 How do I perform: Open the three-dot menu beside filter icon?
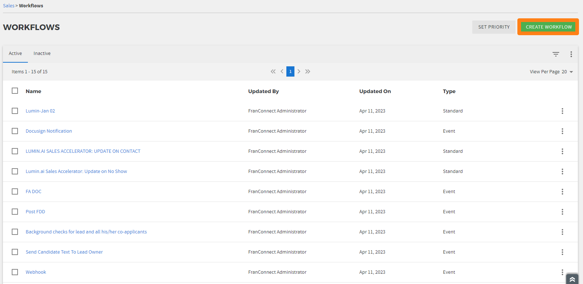[x=571, y=54]
